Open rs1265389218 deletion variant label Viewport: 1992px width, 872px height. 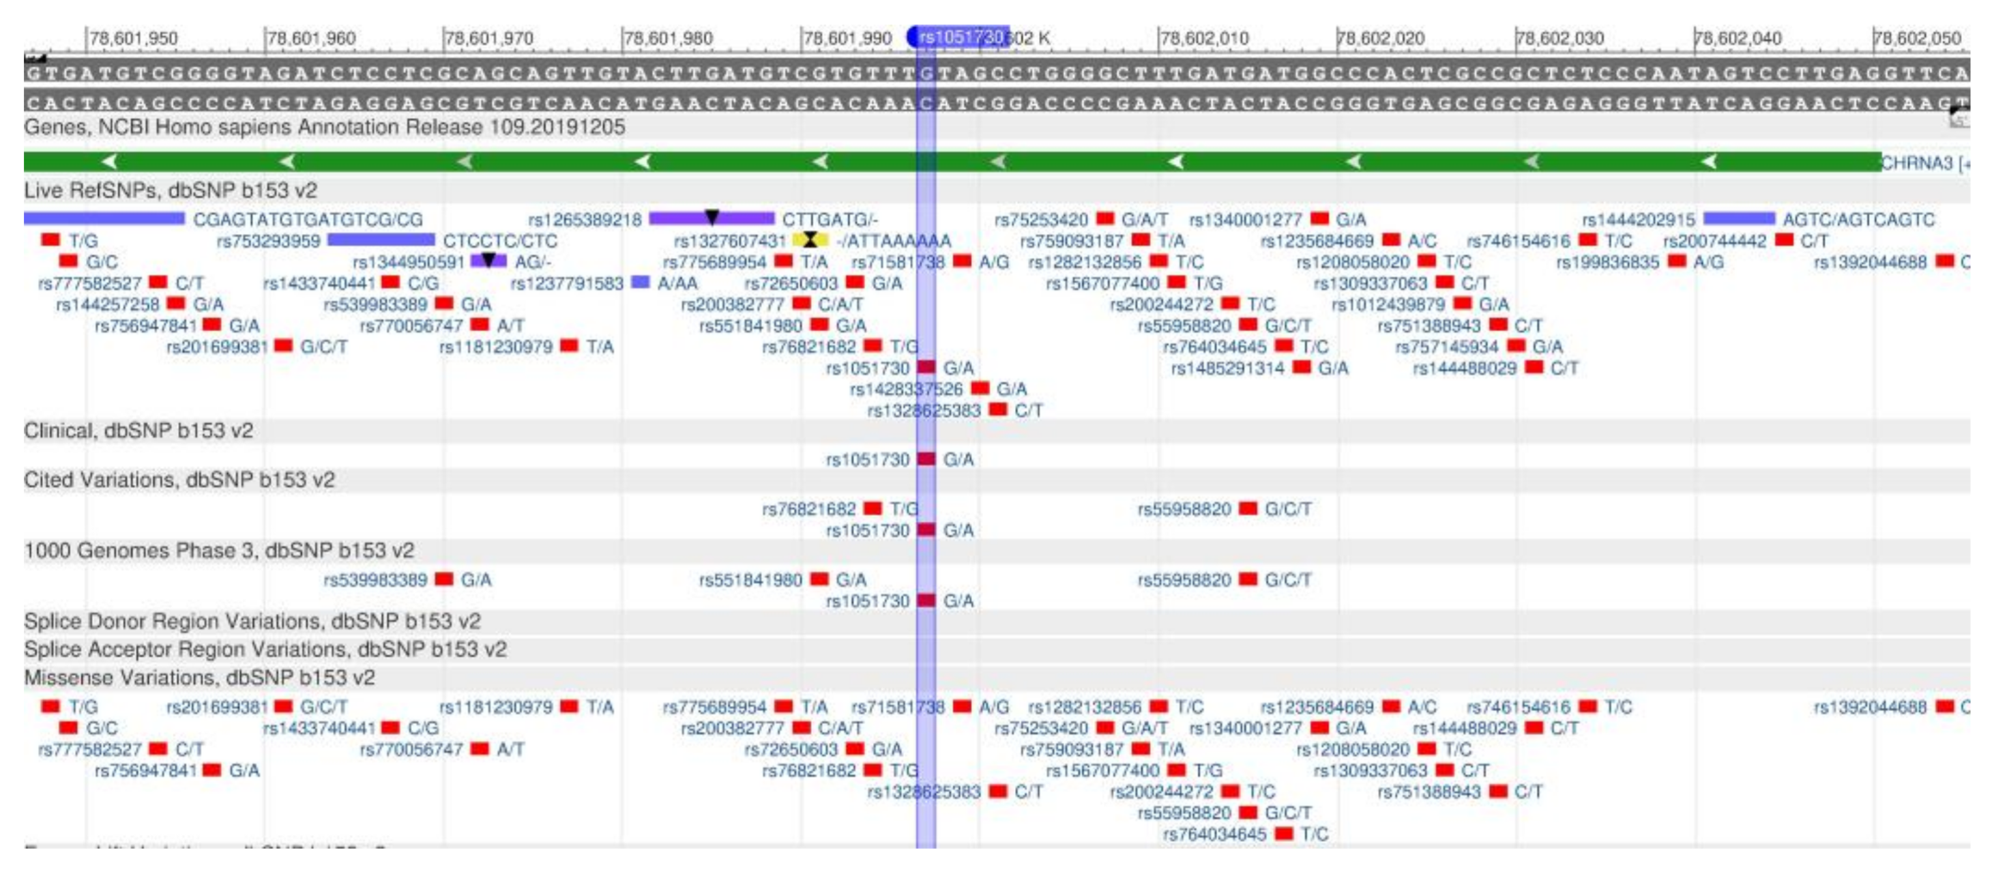pos(585,220)
